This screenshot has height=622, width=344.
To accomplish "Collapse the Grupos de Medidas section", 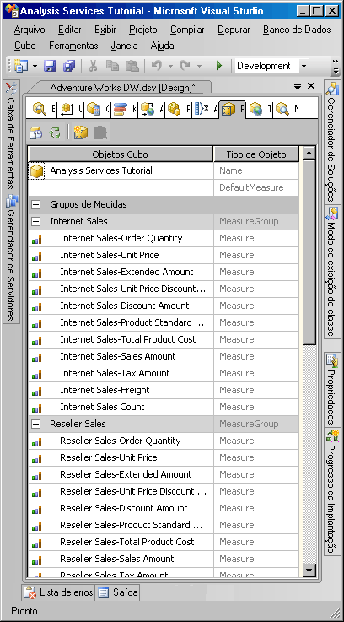I will tap(36, 205).
